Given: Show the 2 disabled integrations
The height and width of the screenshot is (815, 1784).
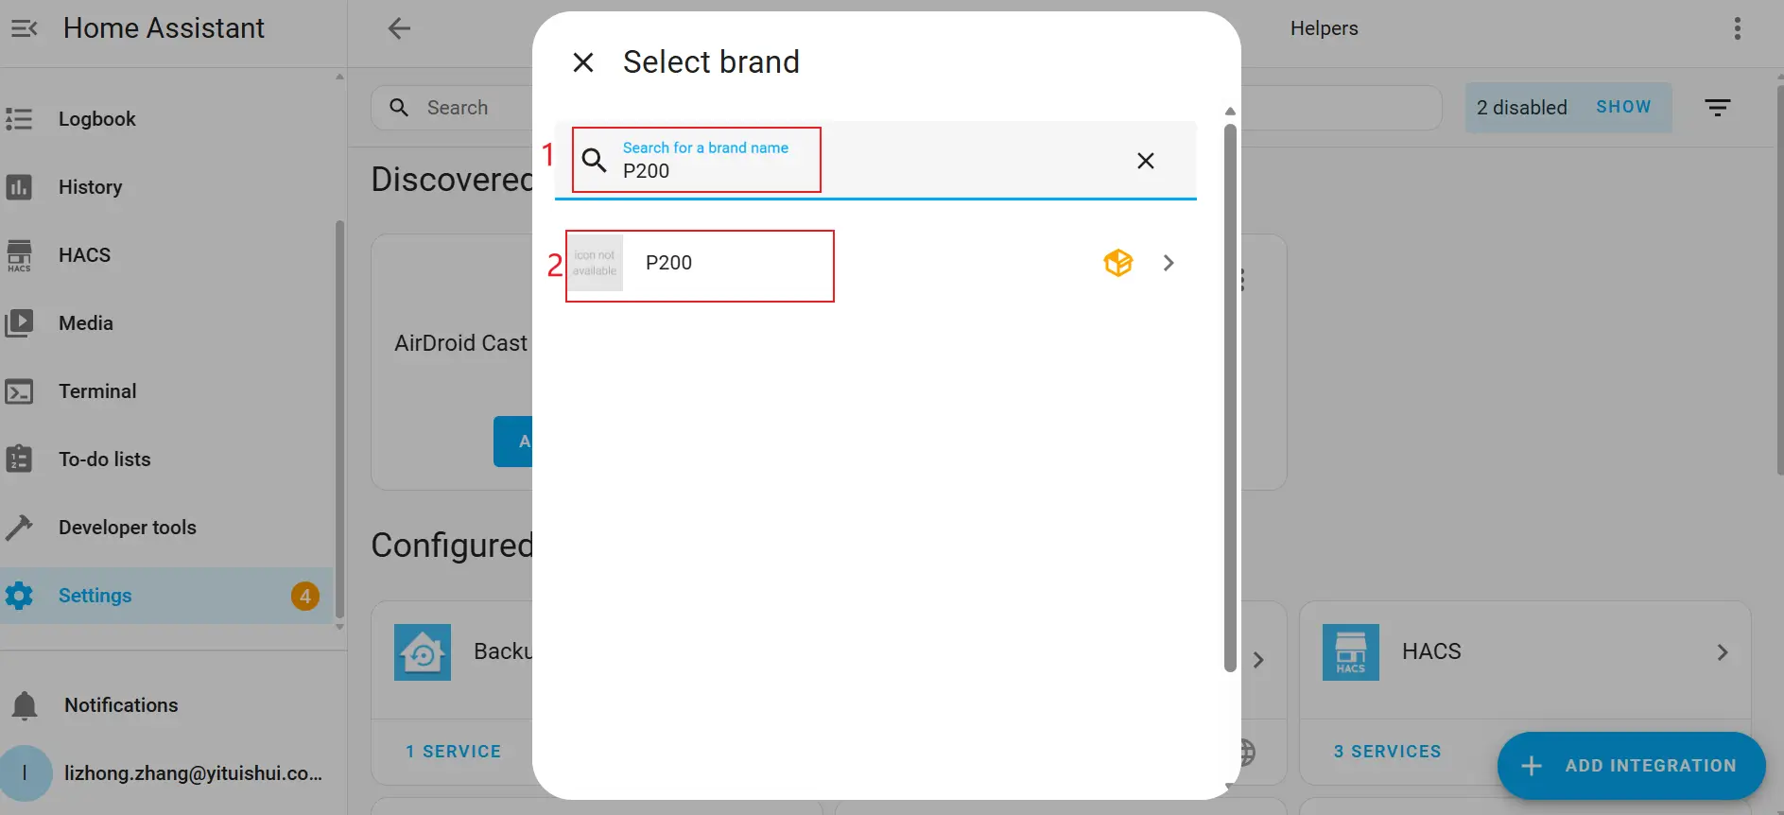Looking at the screenshot, I should [x=1622, y=108].
